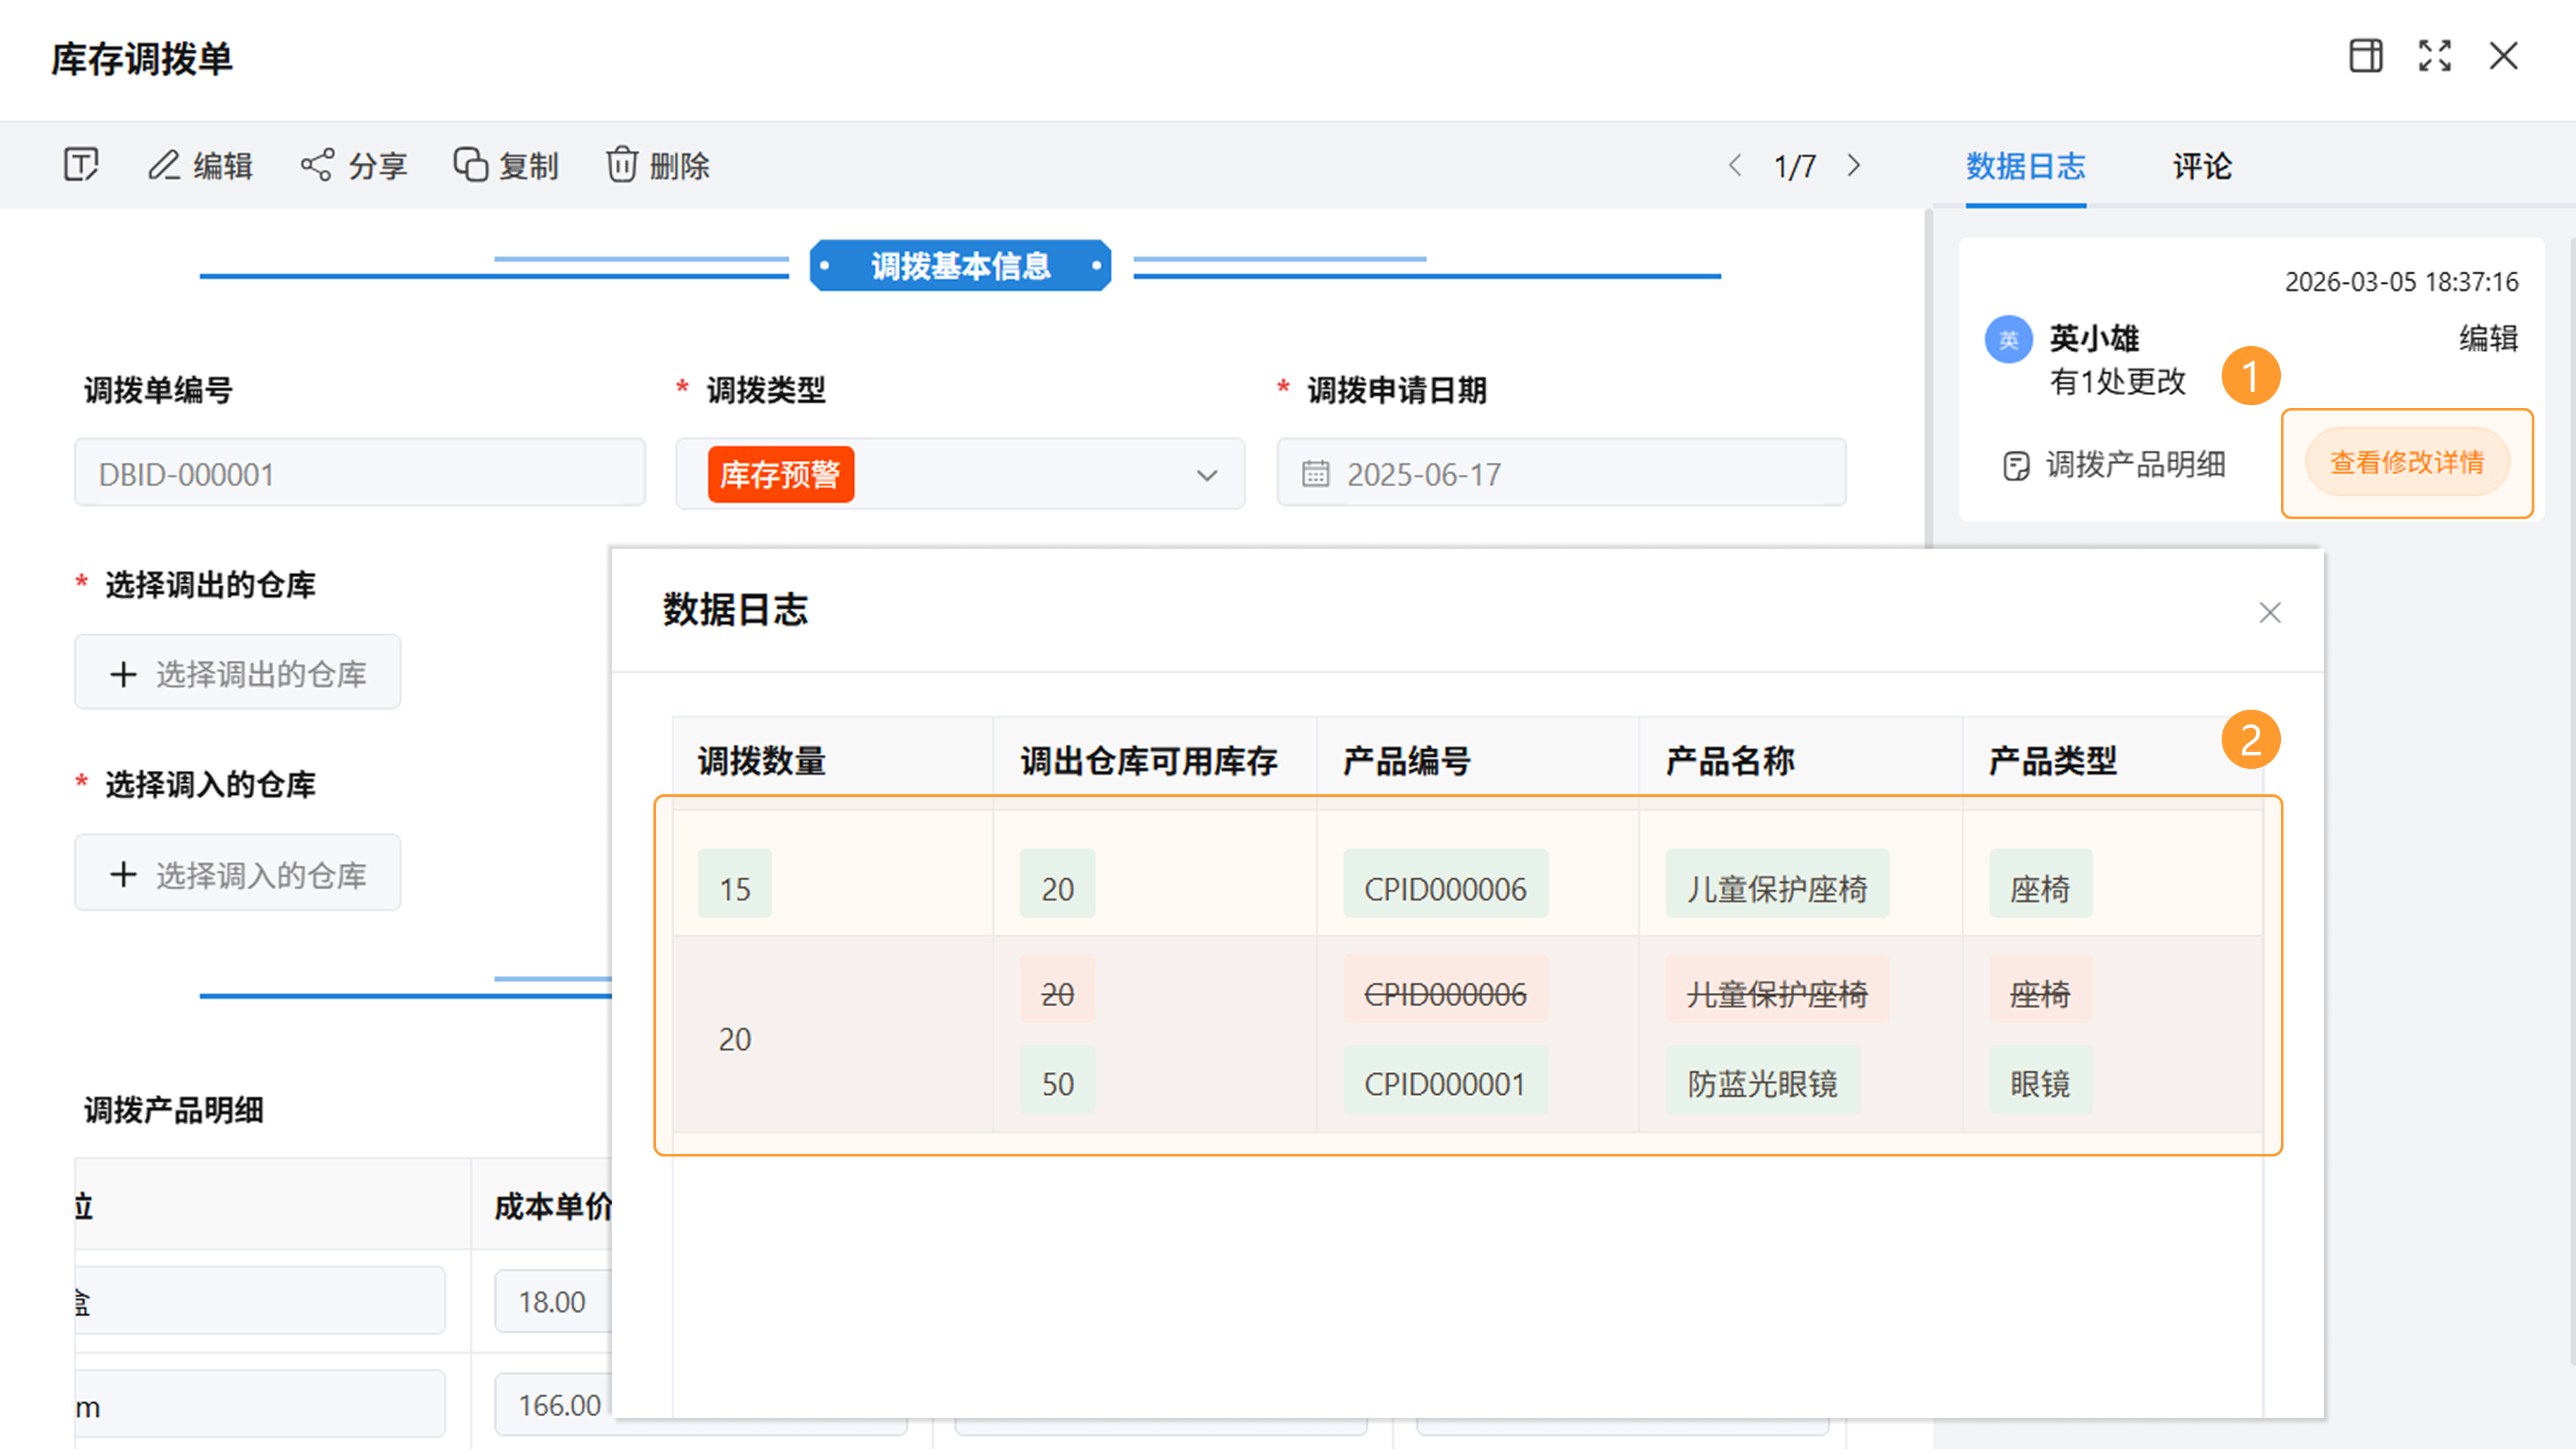Close the 数据日志 popup dialog

2269,612
